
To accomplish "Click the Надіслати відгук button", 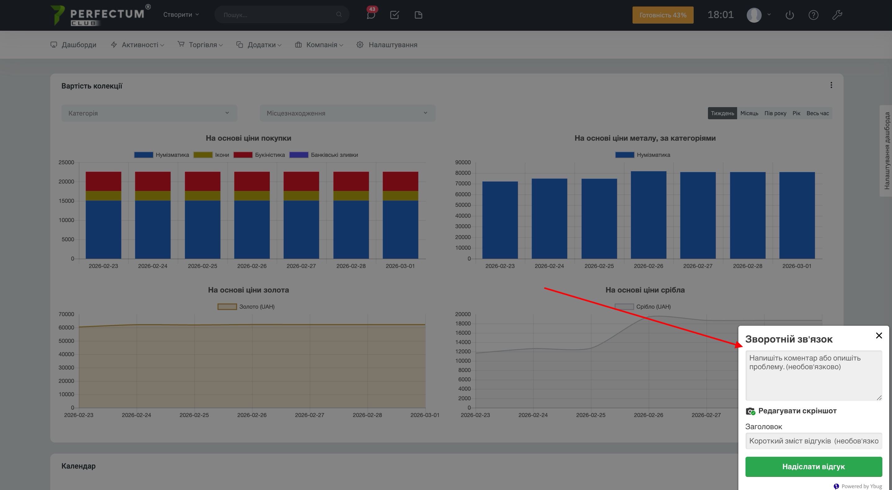I will coord(813,466).
